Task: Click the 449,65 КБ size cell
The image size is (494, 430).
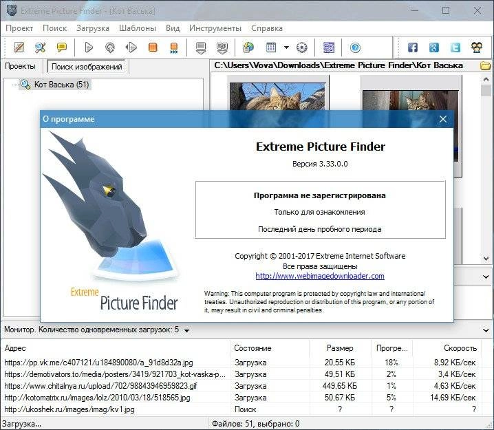Action: tap(339, 386)
